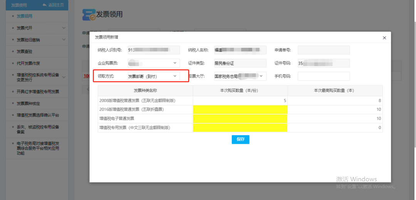Open 开具红字增值税专用发票 sidebar item
416x200 pixels.
point(38,92)
